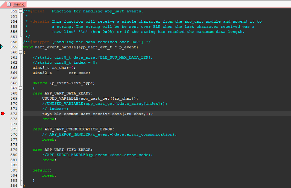
Task: Set a breakpoint at the break statement line 573
Action: point(3,119)
